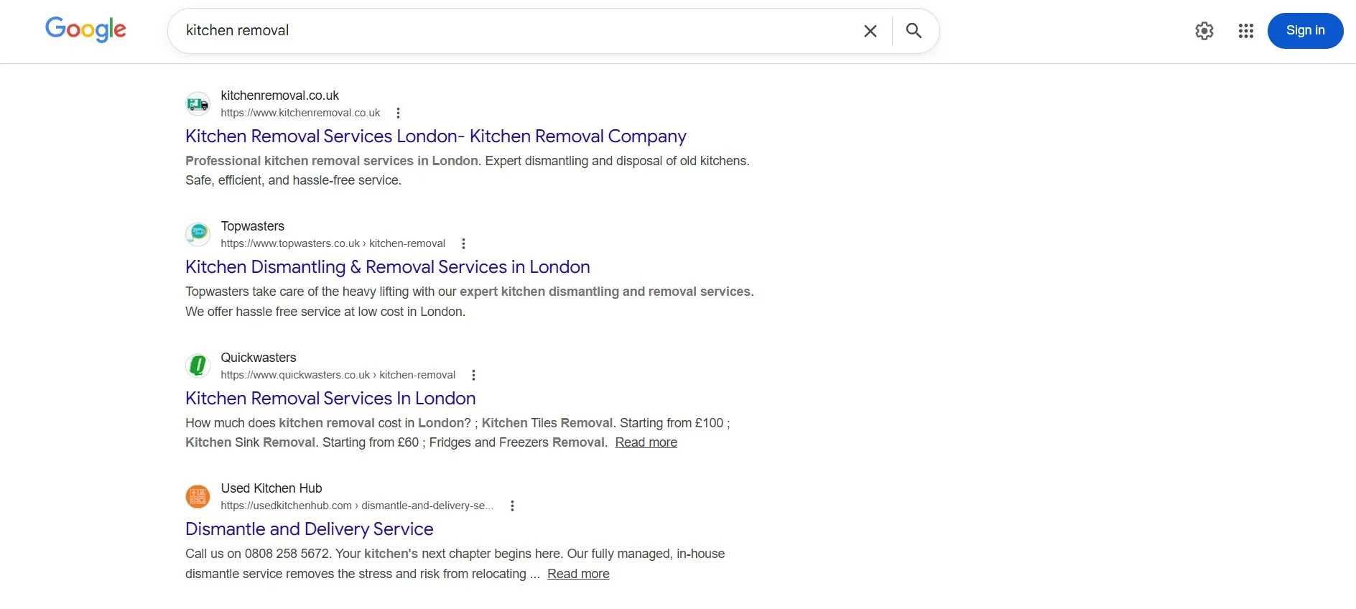This screenshot has height=609, width=1356.
Task: Click into the kitchen removal search field
Action: 503,31
